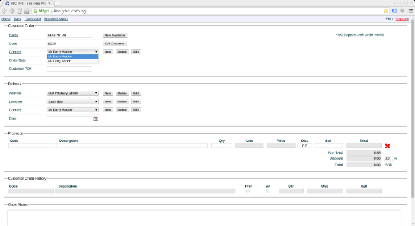Click the product Disc input field

tap(305, 146)
